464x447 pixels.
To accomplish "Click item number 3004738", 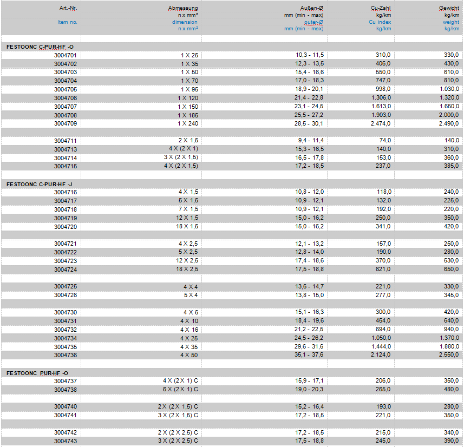I will tap(66, 390).
